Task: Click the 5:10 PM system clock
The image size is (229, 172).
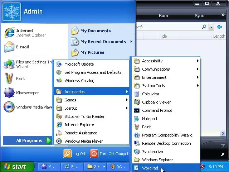Action: point(215,167)
